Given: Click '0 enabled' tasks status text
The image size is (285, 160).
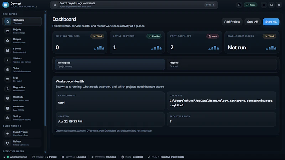Looking at the screenshot, I should click(138, 157).
